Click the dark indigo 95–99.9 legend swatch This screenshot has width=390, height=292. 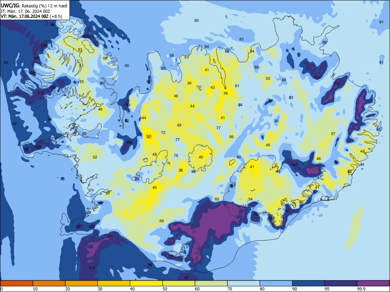[341, 283]
